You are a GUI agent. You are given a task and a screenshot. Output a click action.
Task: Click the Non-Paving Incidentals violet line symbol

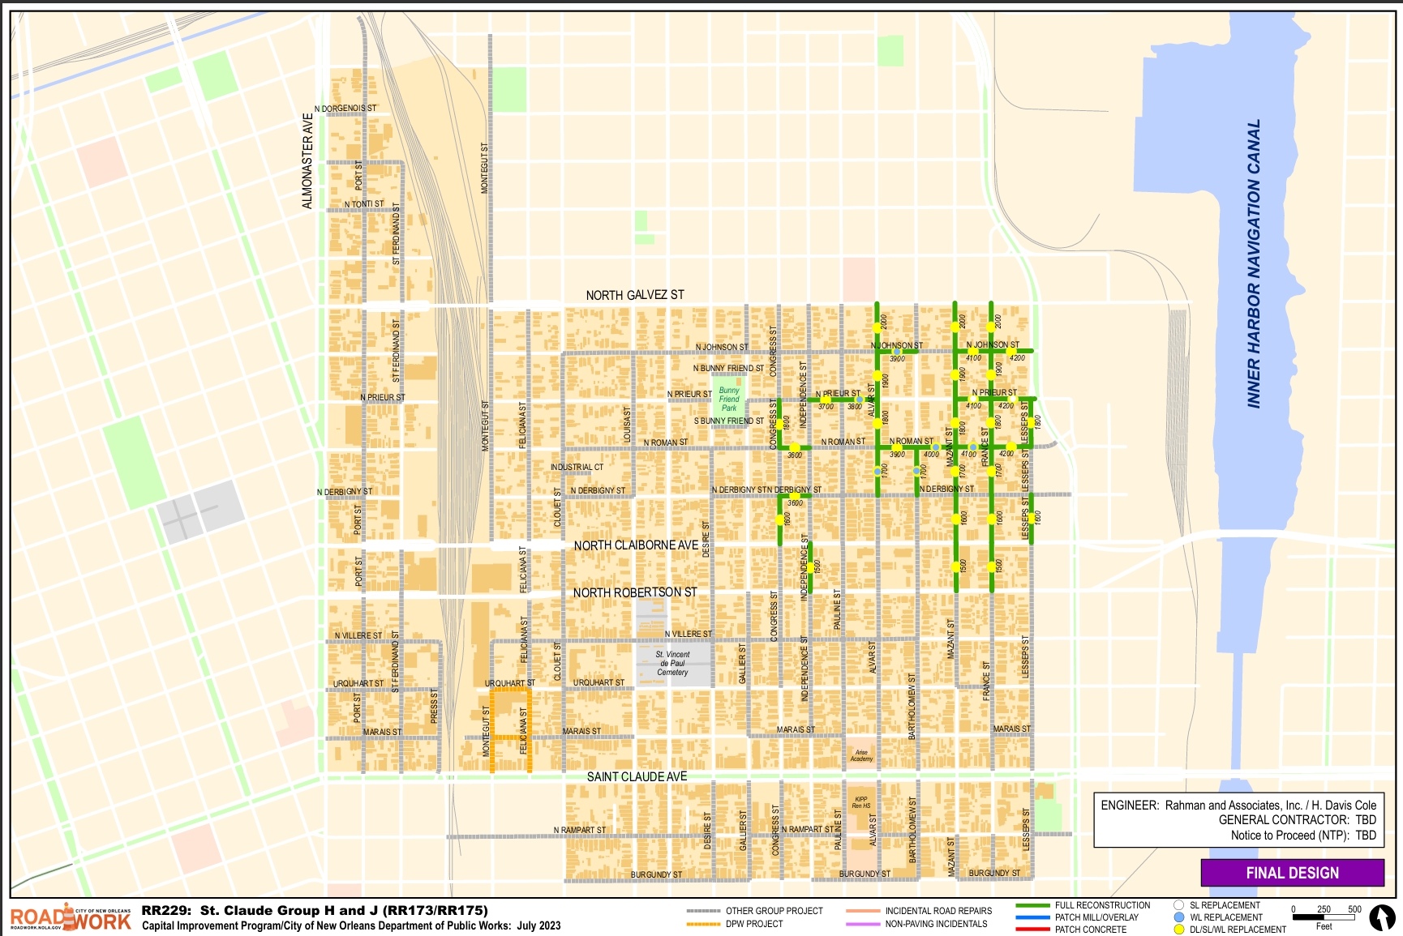click(863, 924)
